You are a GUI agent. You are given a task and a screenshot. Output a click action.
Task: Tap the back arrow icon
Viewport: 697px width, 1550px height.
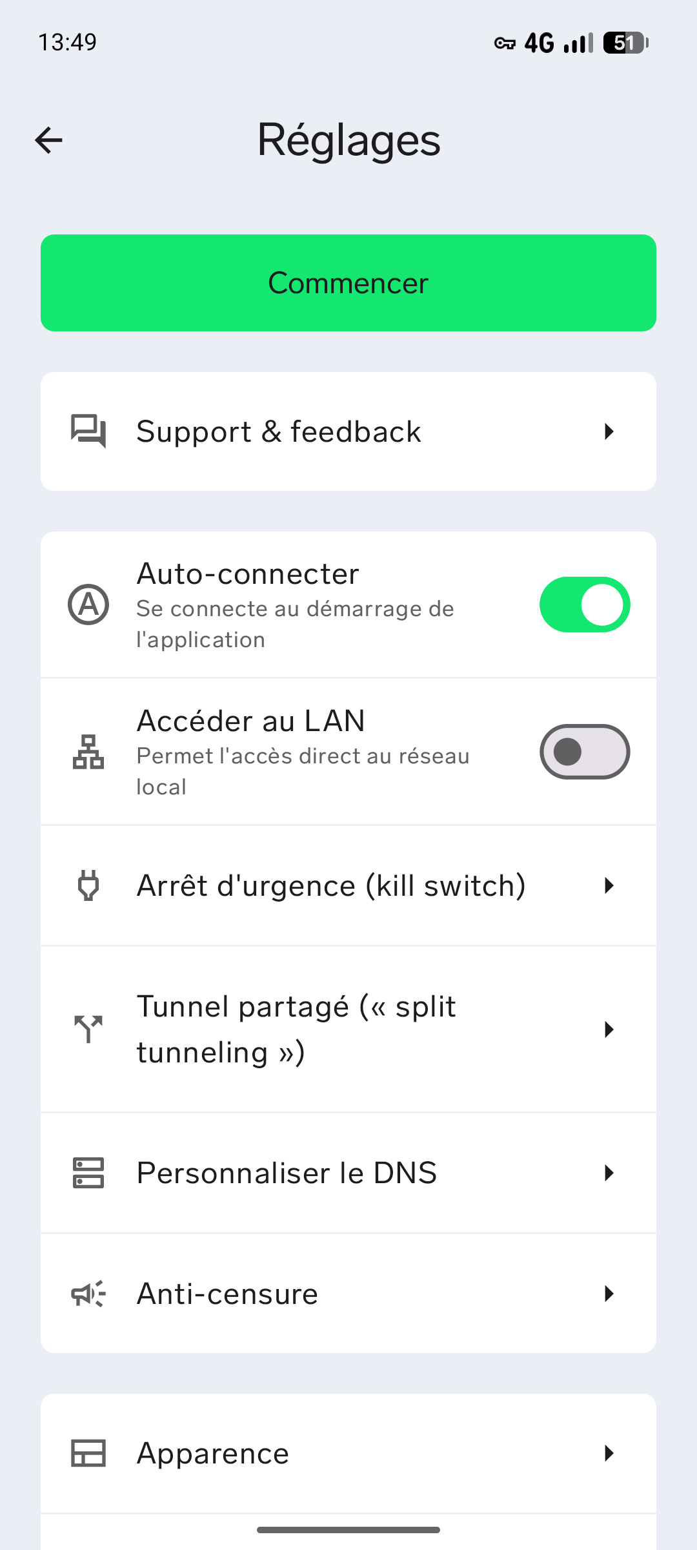[49, 140]
